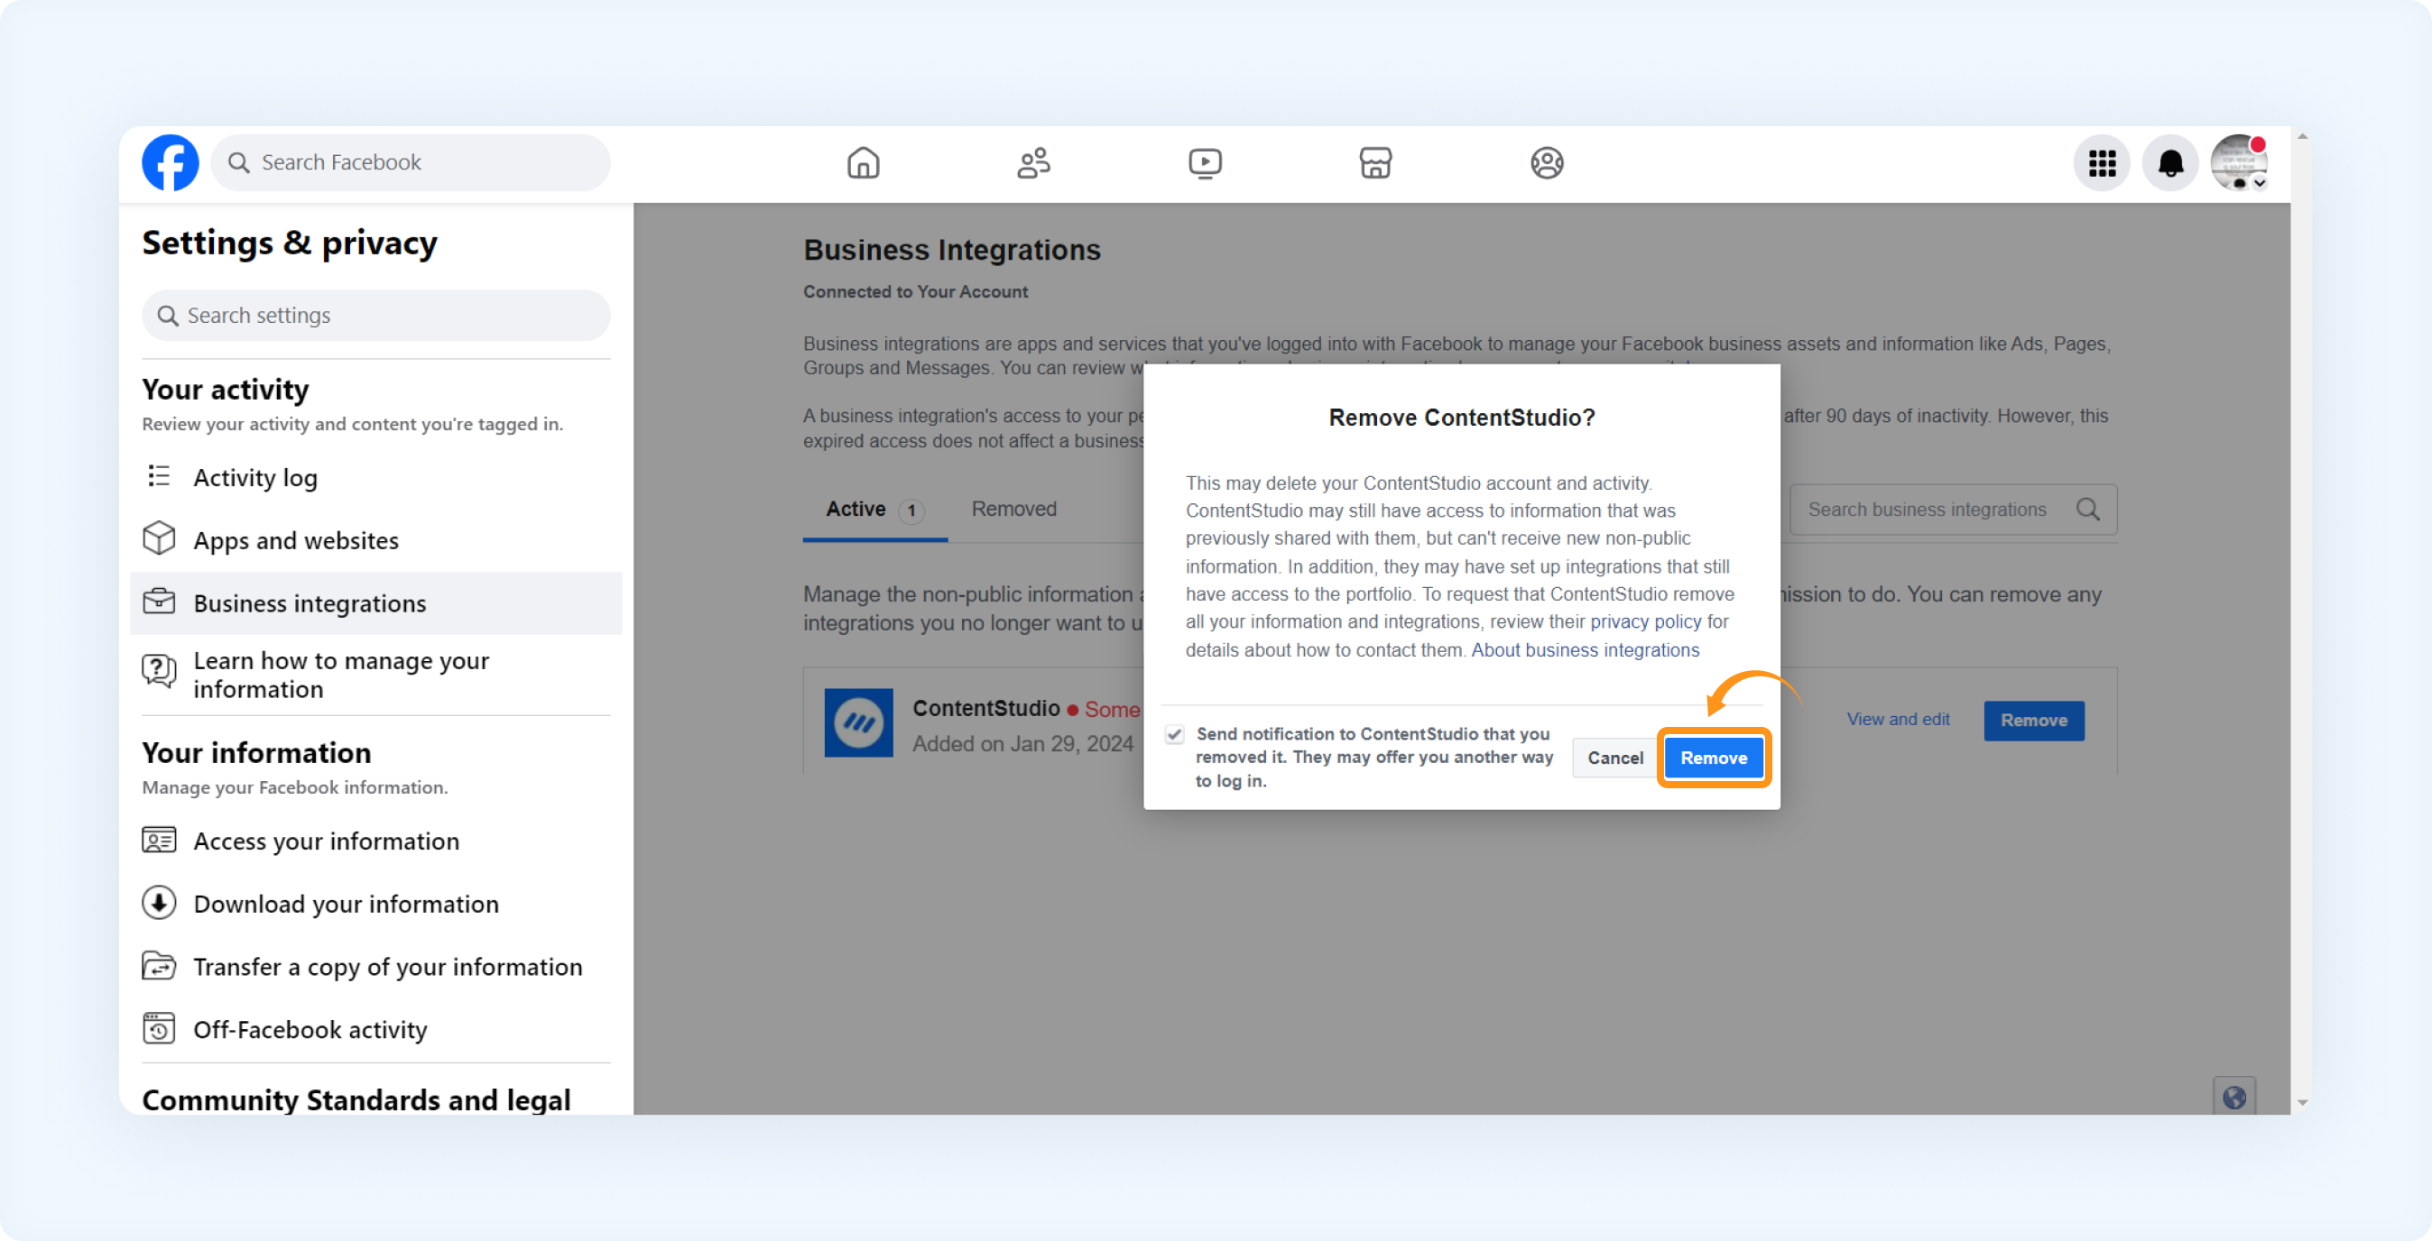
Task: Open Transfer a copy of your information
Action: (x=375, y=967)
